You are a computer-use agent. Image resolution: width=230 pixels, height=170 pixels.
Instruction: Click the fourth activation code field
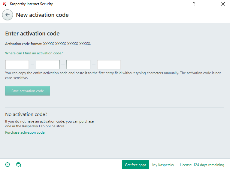pyautogui.click(x=109, y=65)
